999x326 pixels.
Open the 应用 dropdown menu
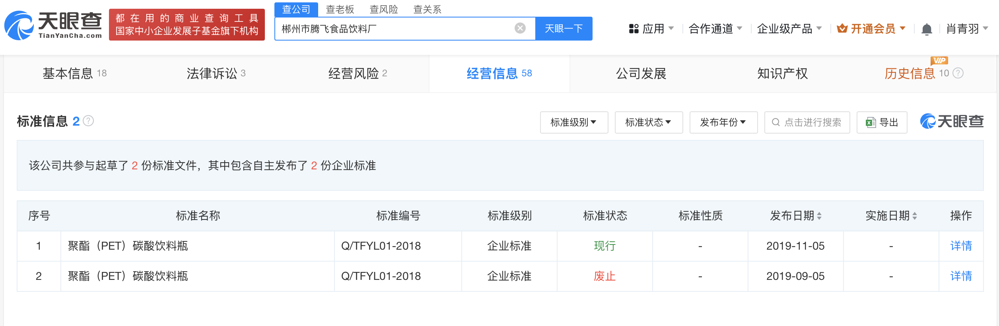651,29
